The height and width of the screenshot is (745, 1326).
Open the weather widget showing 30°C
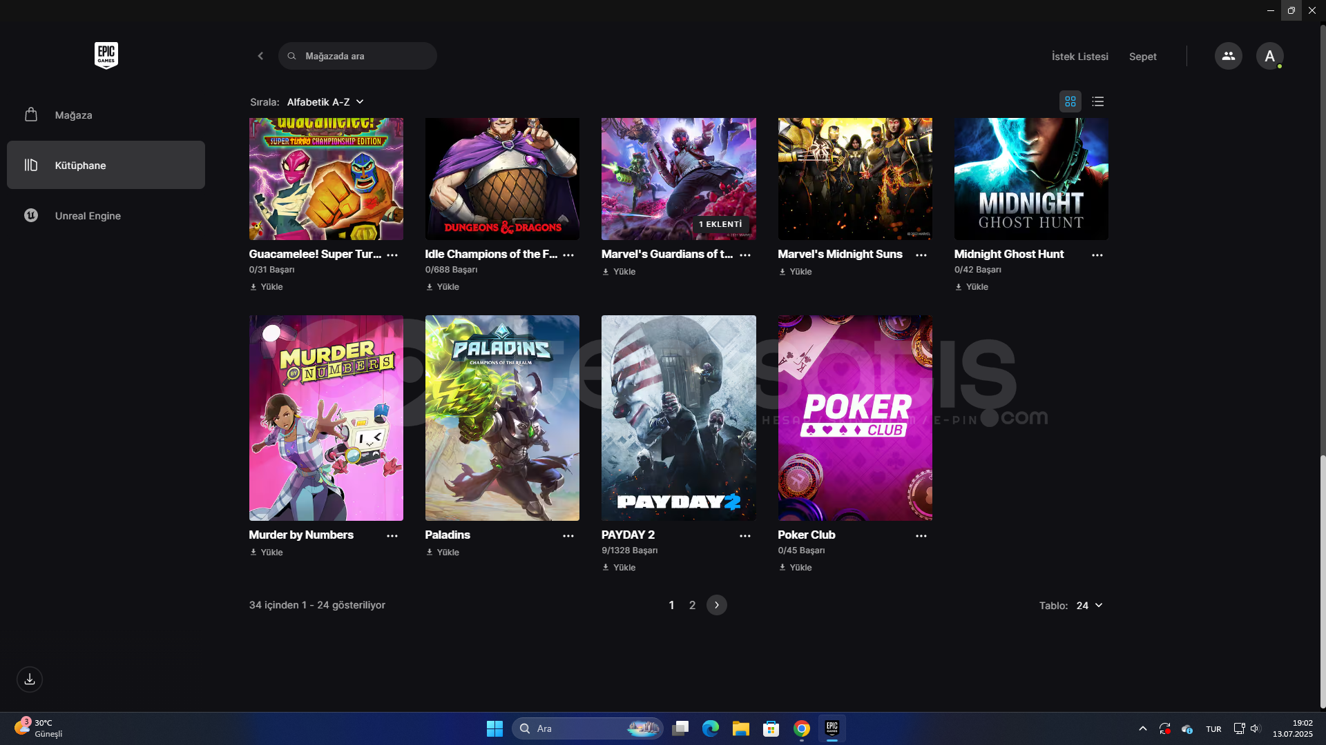tap(39, 728)
